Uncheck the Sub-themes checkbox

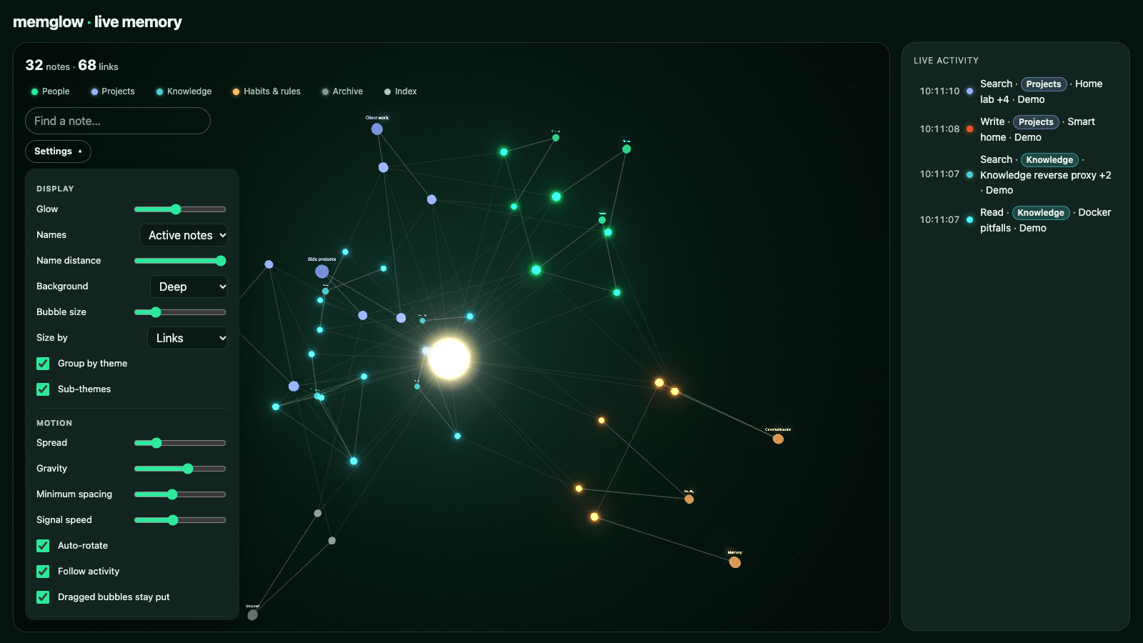pyautogui.click(x=43, y=389)
